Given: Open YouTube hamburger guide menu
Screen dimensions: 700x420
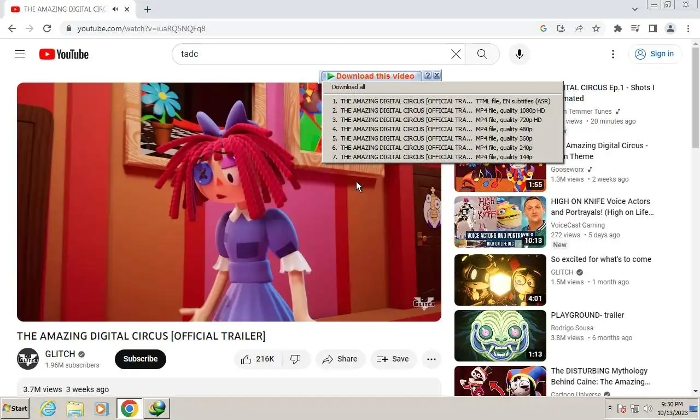Looking at the screenshot, I should click(x=20, y=54).
